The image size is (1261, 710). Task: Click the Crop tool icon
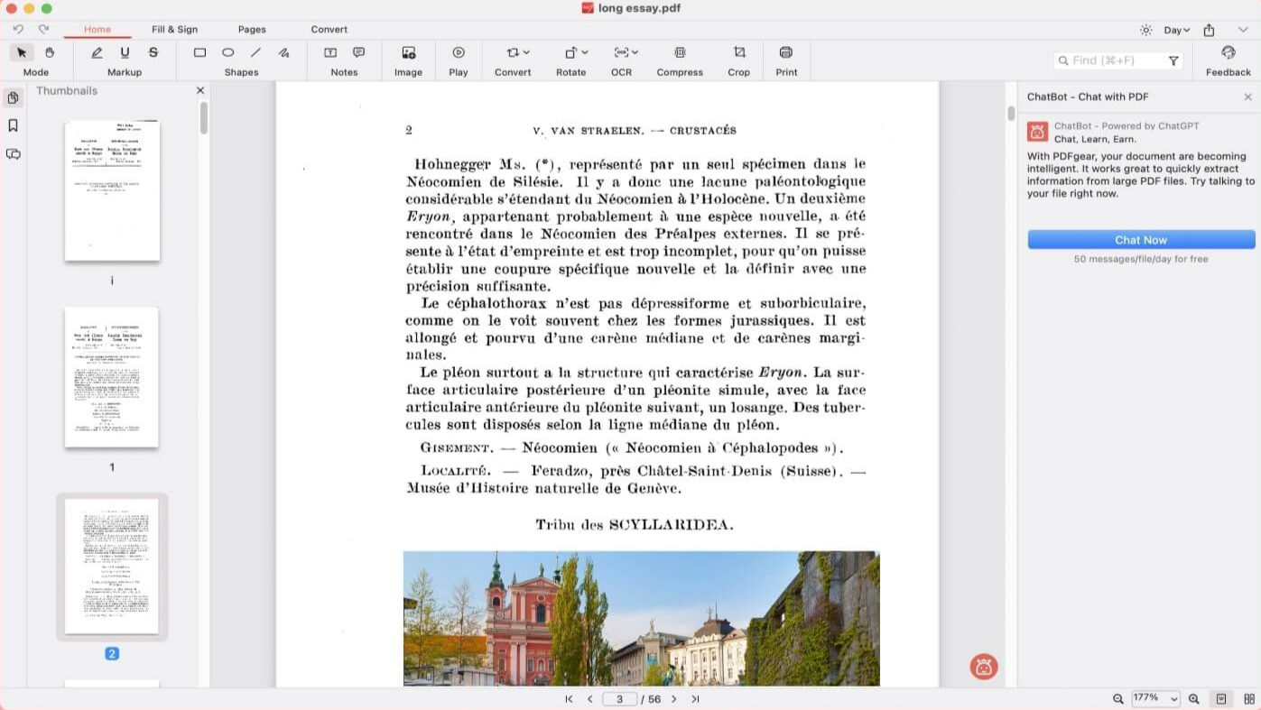[738, 53]
